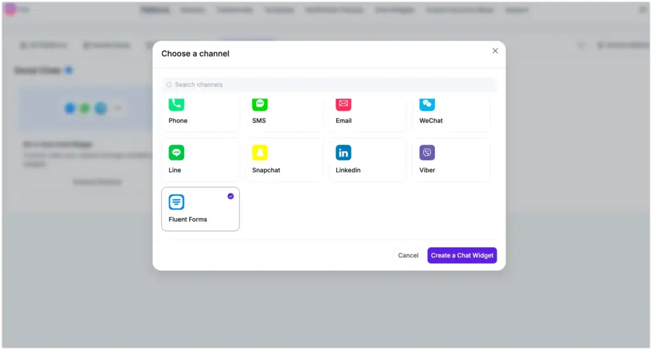Click the Linkedin label text
The width and height of the screenshot is (652, 350).
[x=348, y=170]
